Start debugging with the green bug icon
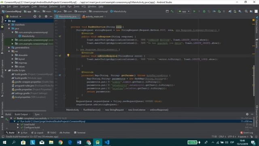The width and height of the screenshot is (259, 146). [x=204, y=11]
